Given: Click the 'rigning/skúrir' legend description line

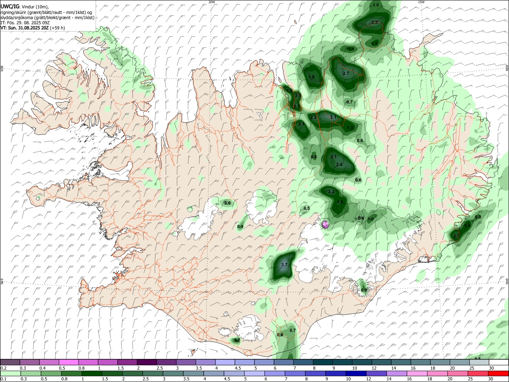Looking at the screenshot, I should point(47,12).
